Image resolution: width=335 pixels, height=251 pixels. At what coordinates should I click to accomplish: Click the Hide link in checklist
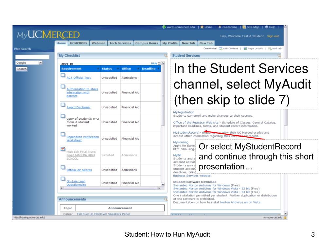[154, 63]
